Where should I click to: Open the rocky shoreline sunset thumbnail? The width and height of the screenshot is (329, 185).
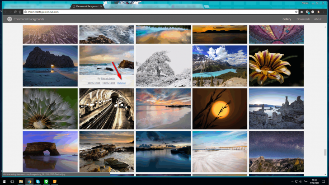pyautogui.click(x=107, y=152)
